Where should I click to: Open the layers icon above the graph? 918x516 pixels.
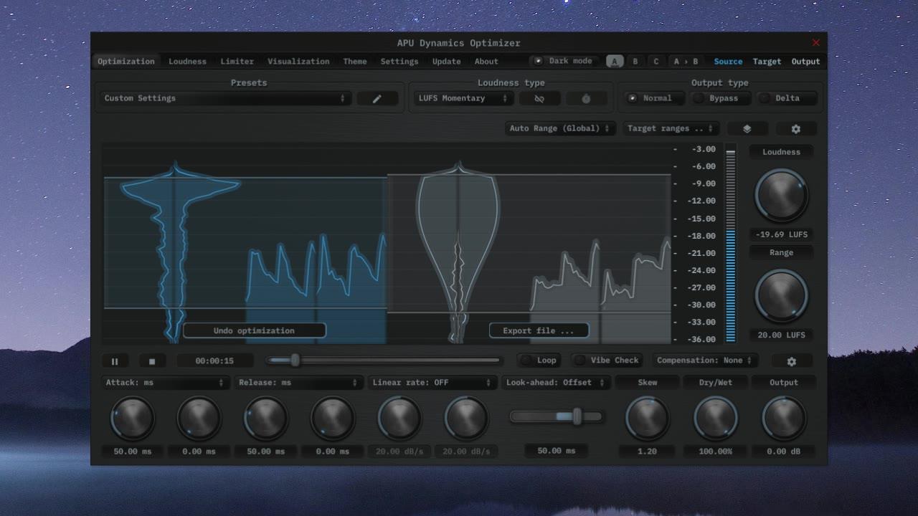pos(747,129)
